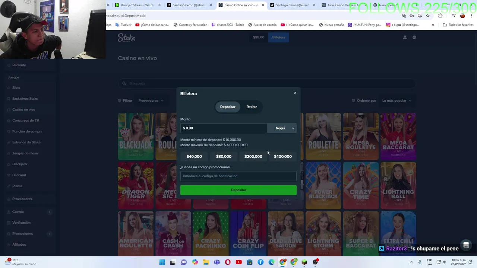Open Slots in the sidebar
Viewport: 477px width, 268px height.
tap(16, 88)
